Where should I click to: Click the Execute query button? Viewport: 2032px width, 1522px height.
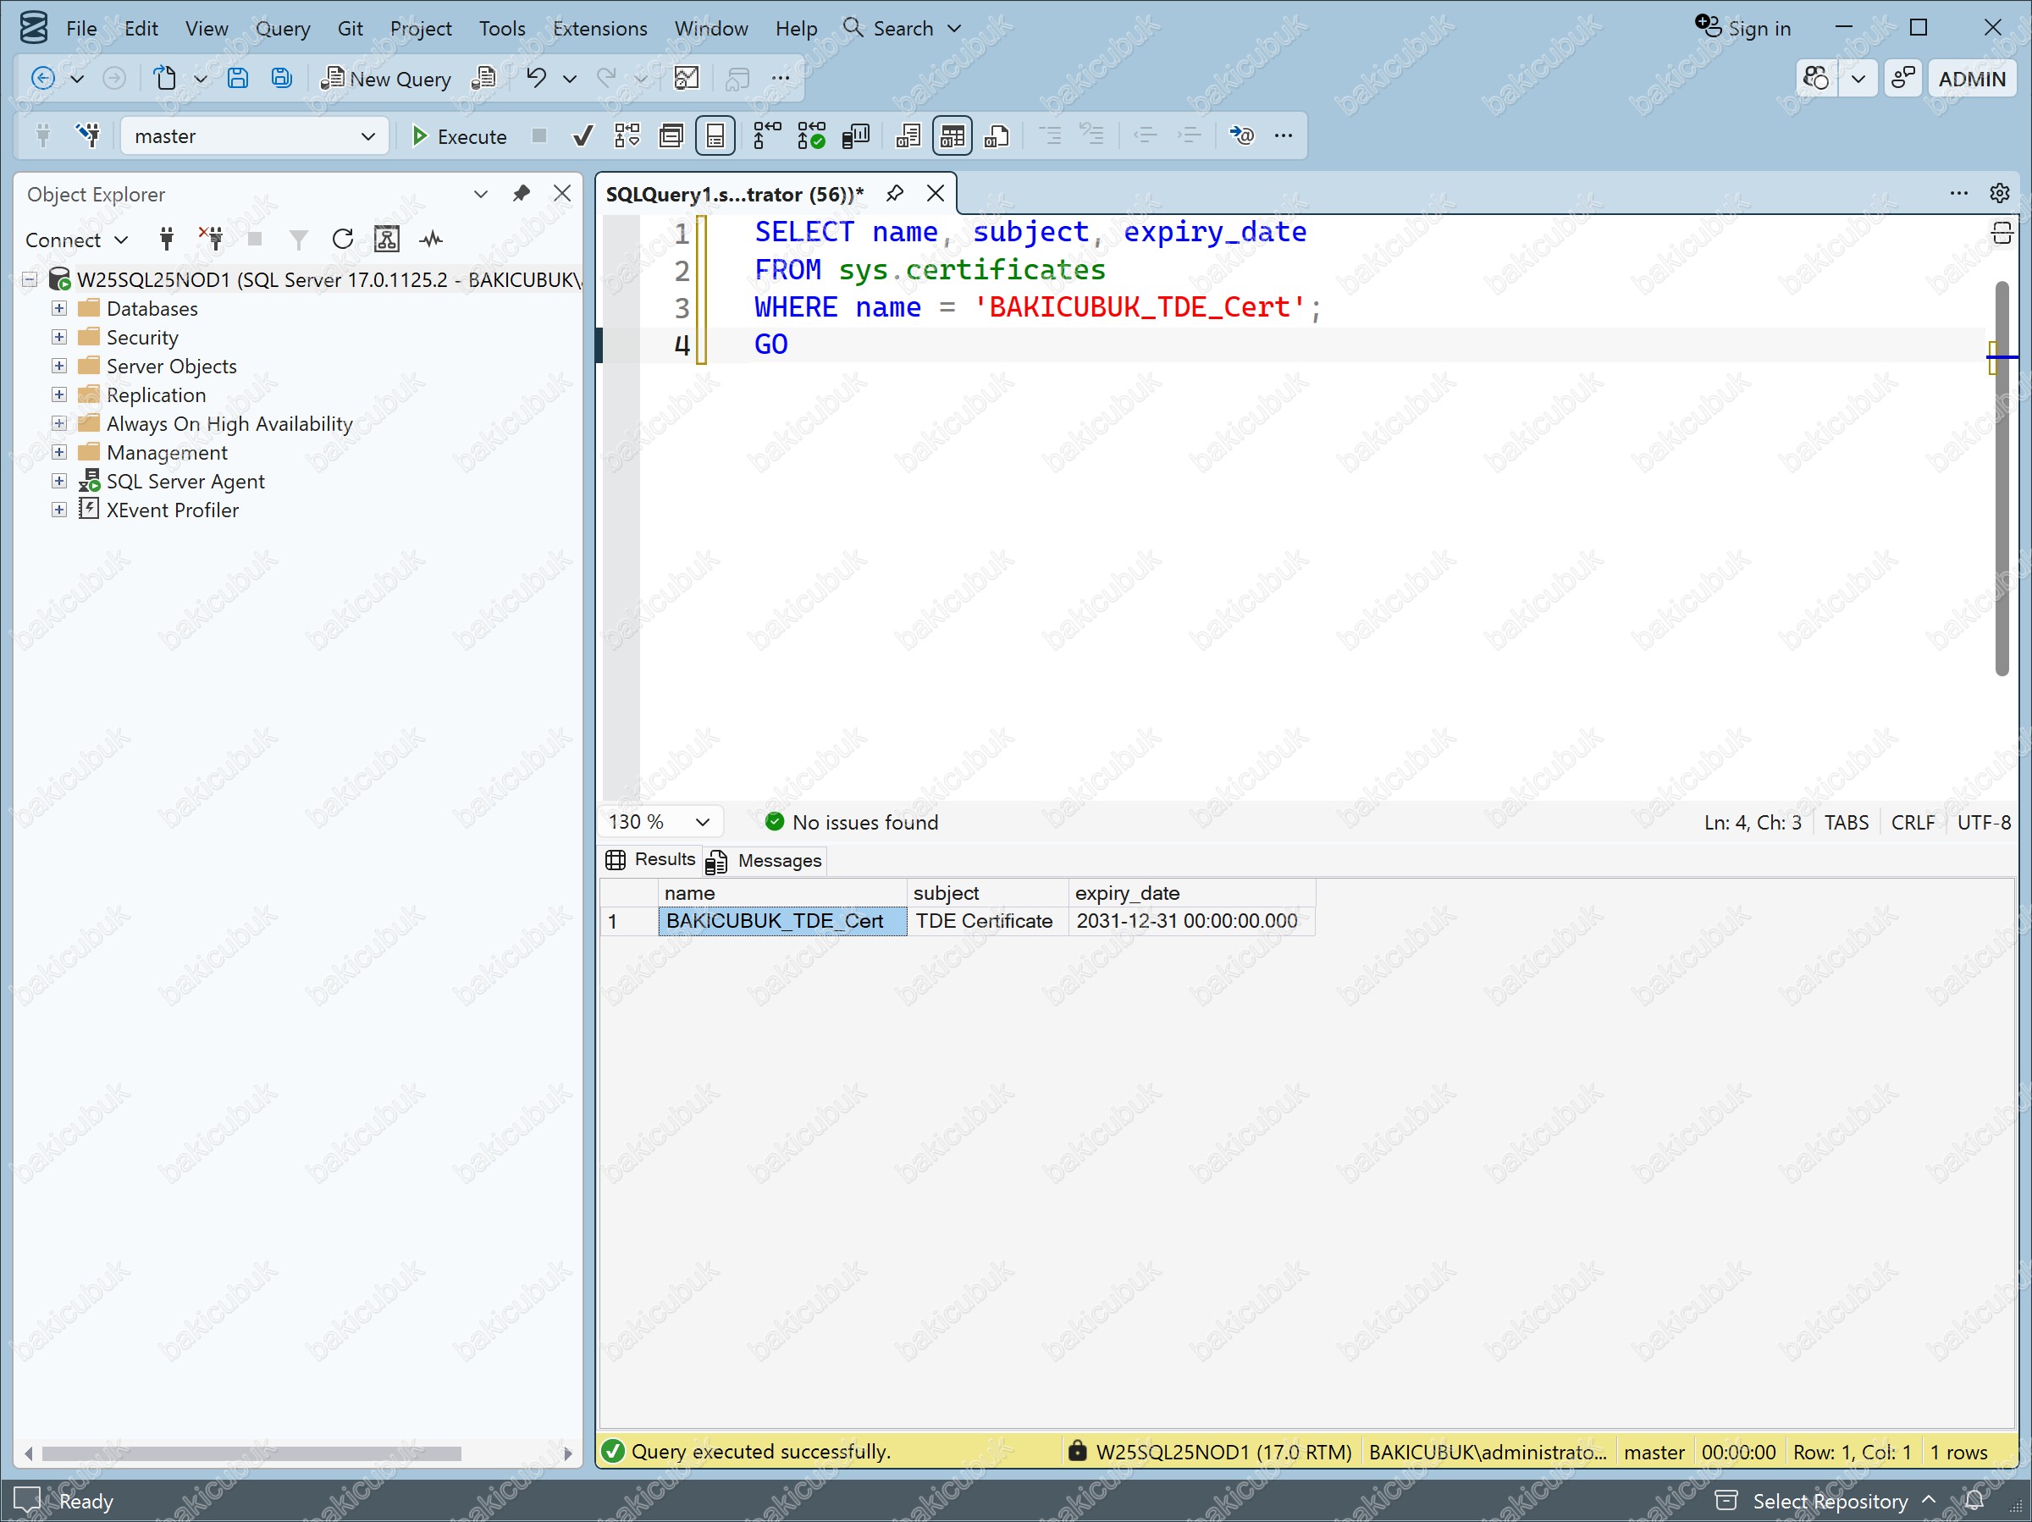458,136
